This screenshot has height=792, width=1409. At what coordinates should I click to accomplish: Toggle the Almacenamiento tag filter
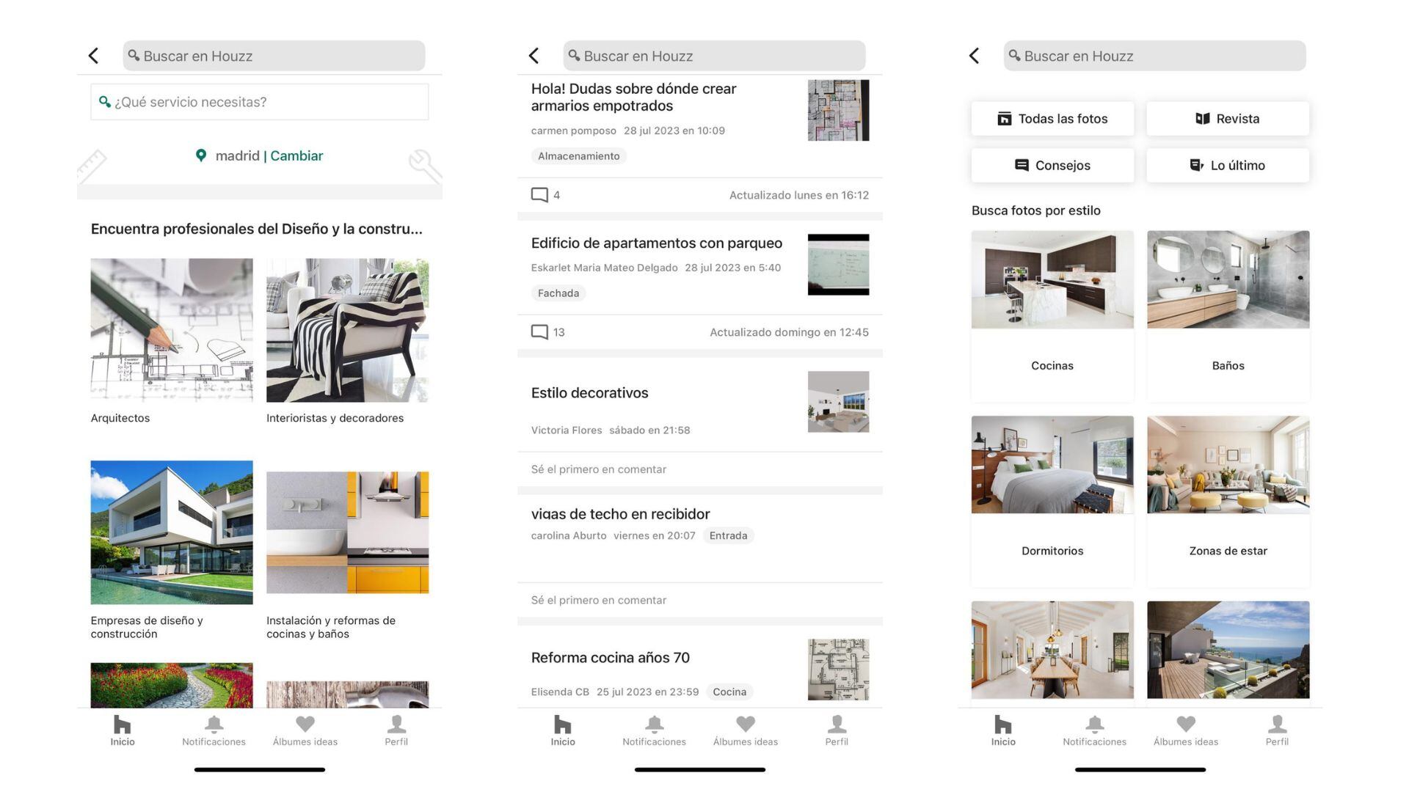click(x=578, y=155)
